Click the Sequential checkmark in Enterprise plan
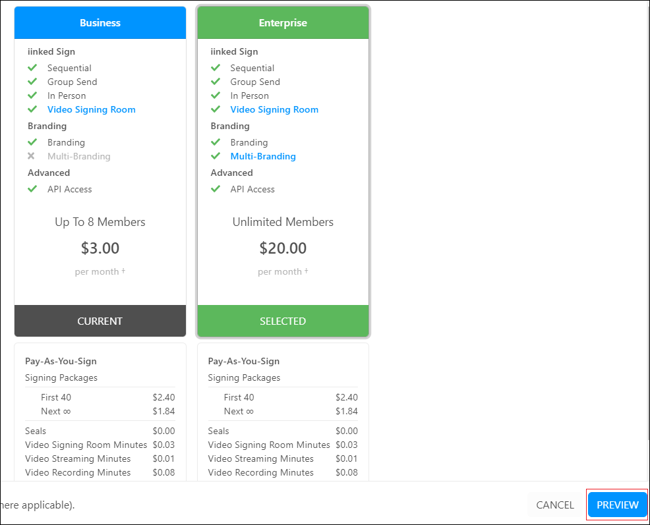The height and width of the screenshot is (525, 650). point(216,68)
